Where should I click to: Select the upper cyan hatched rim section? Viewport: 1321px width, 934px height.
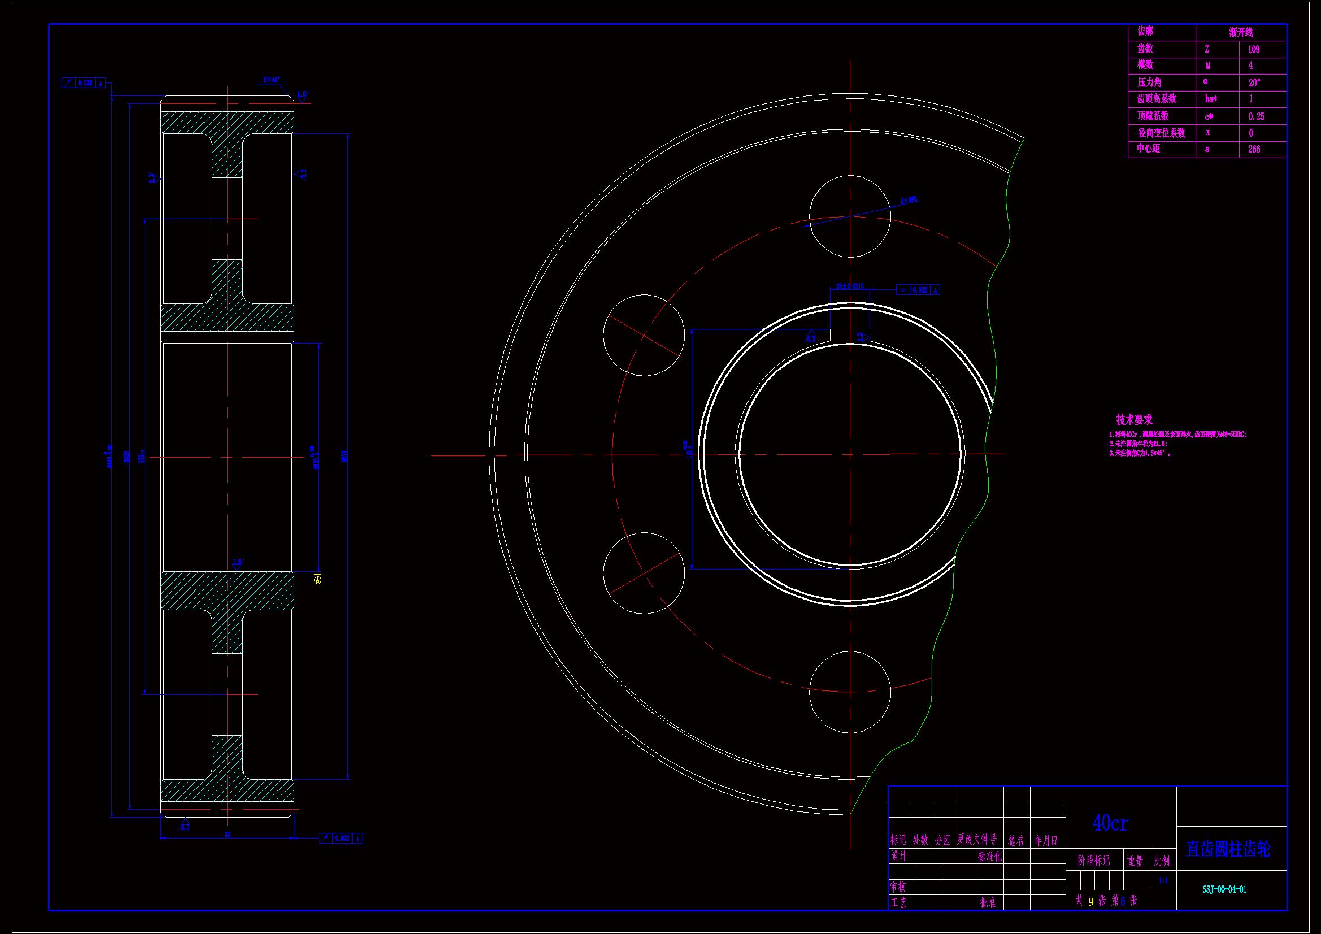coord(227,123)
